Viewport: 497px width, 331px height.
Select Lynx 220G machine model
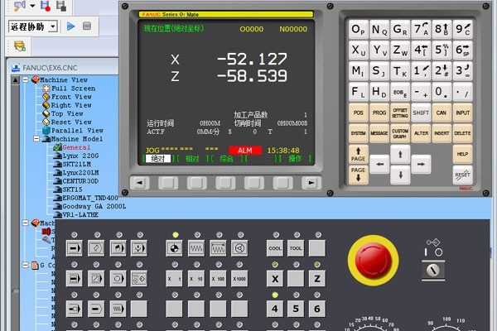[x=80, y=156]
